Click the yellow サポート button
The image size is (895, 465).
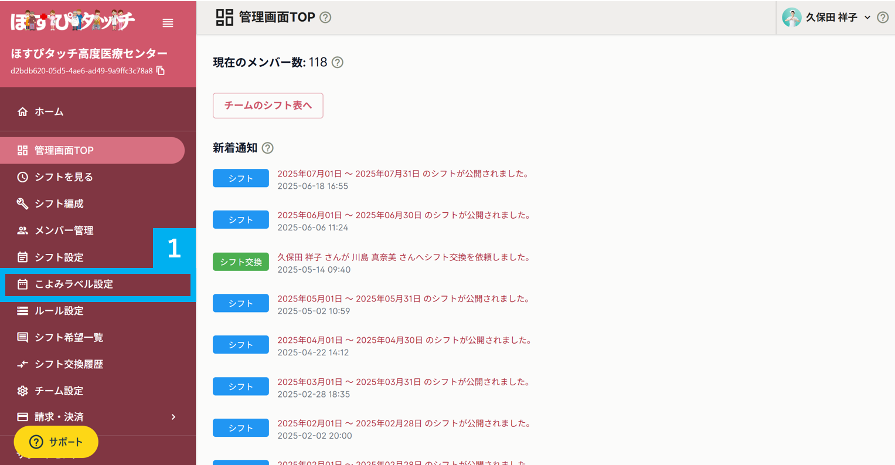[56, 442]
